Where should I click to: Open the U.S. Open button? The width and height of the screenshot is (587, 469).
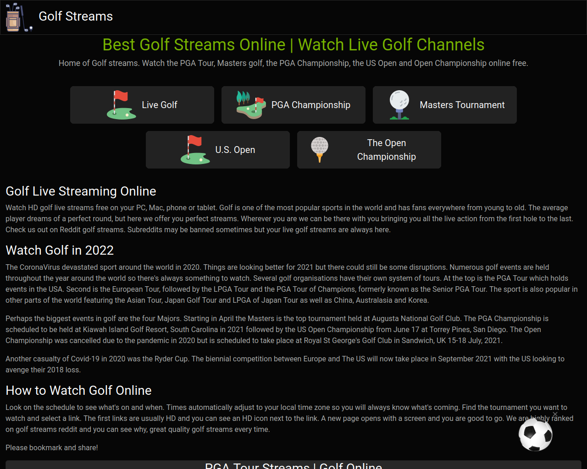point(218,150)
